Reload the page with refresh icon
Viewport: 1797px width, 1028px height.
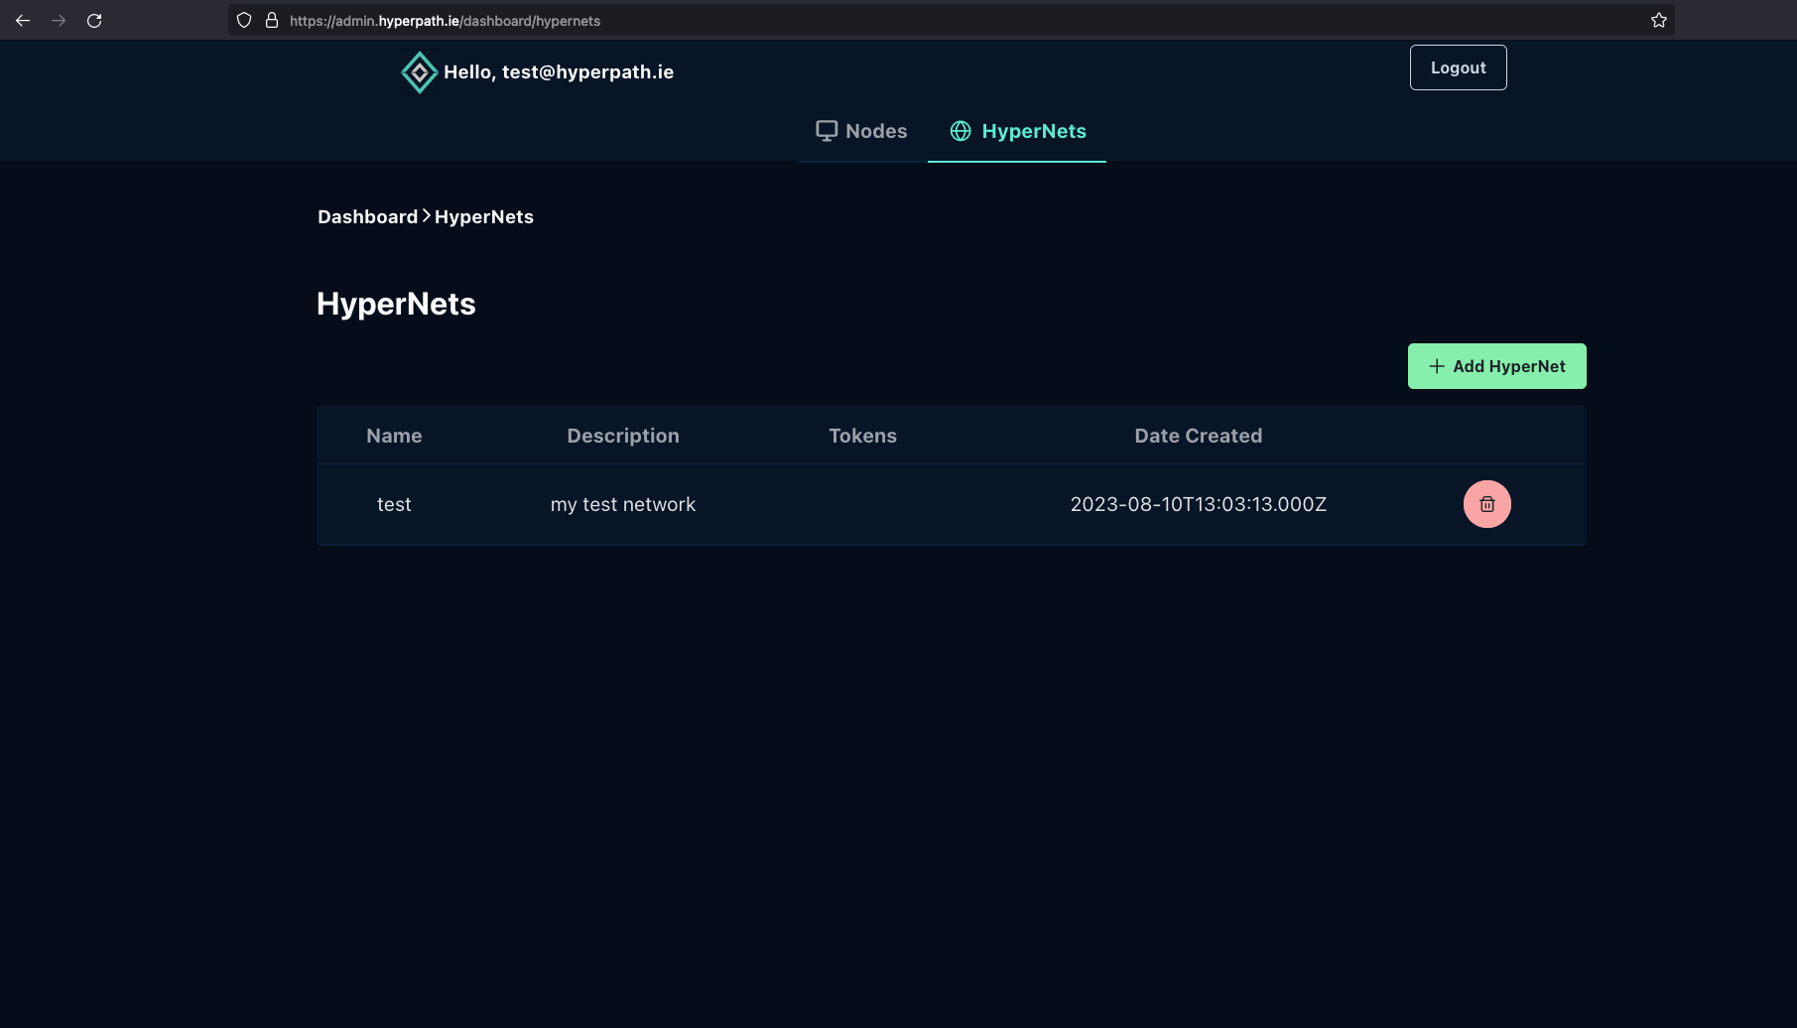[x=94, y=20]
